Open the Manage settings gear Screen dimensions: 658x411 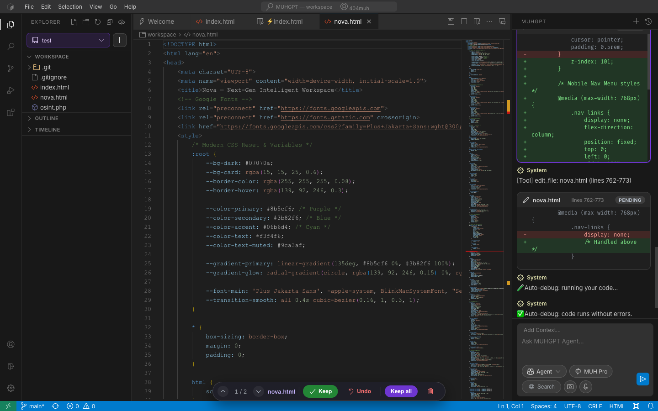pos(11,388)
